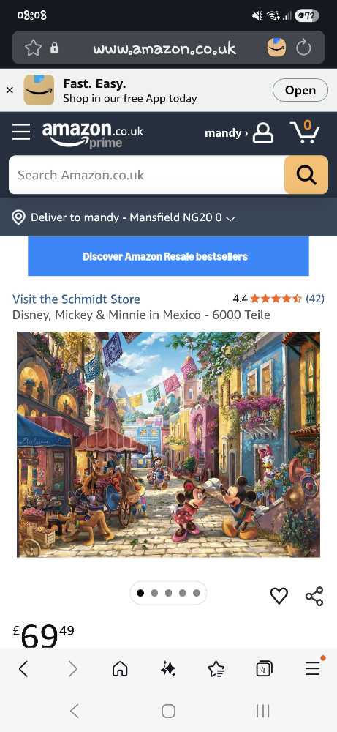Open browser tabs switcher showing 4
The width and height of the screenshot is (337, 732).
click(x=264, y=670)
